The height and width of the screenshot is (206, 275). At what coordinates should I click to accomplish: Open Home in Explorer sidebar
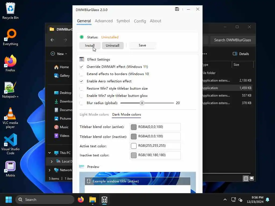tap(61, 67)
